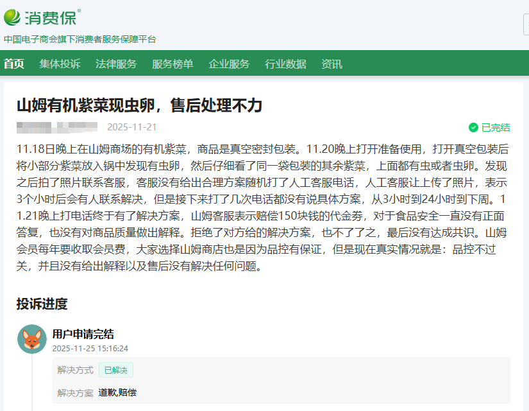
Task: Click the blurred complainant username
Action: (x=56, y=127)
